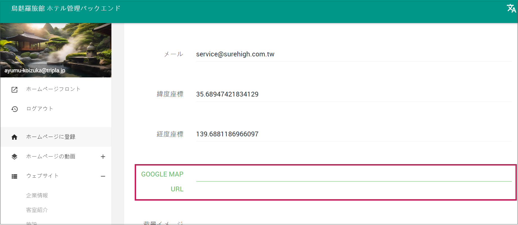Select the ウェブサイト menu label

tap(42, 176)
